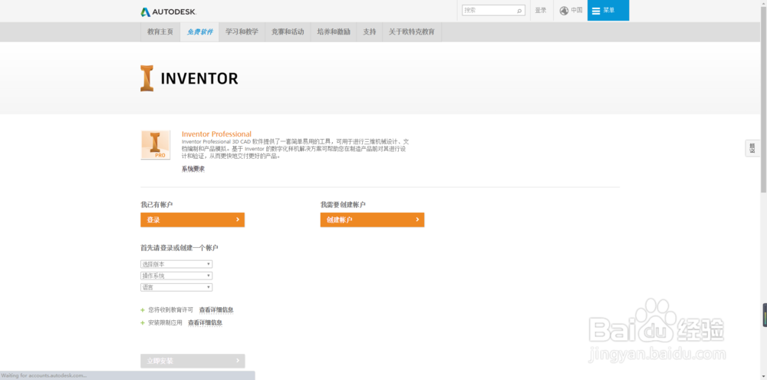Viewport: 767px width, 380px height.
Task: Click the Inventor Professional PRO product icon
Action: click(156, 145)
